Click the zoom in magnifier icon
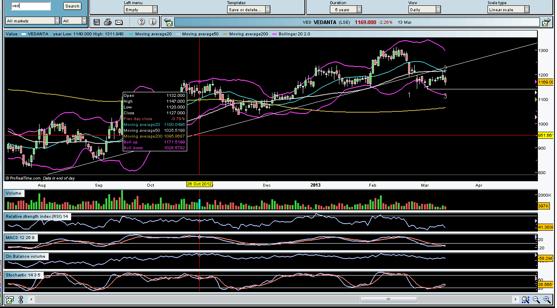557x308 pixels. click(547, 299)
